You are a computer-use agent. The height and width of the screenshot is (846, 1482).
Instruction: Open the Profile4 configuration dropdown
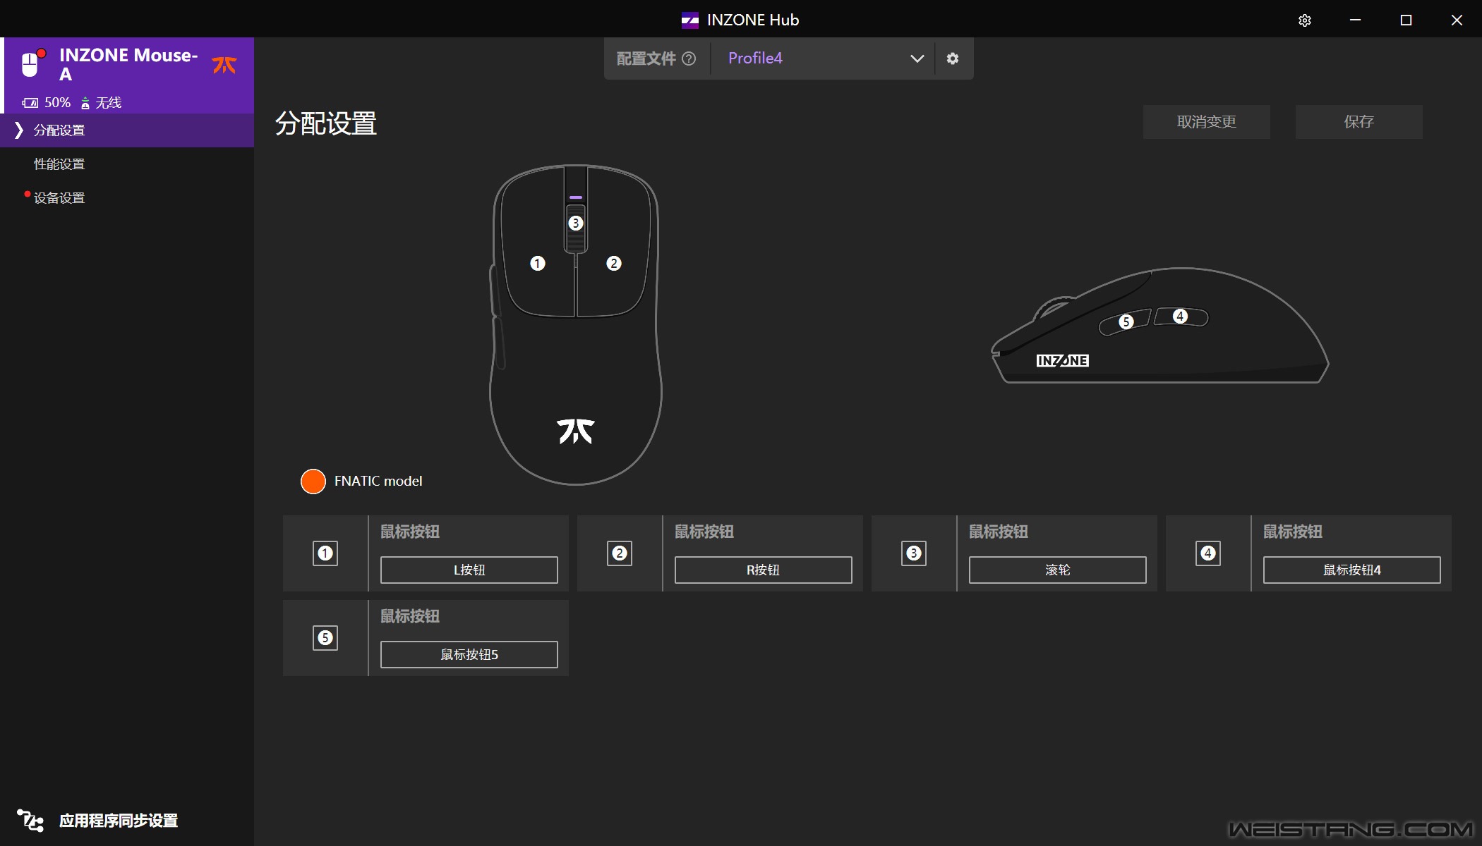coord(823,59)
